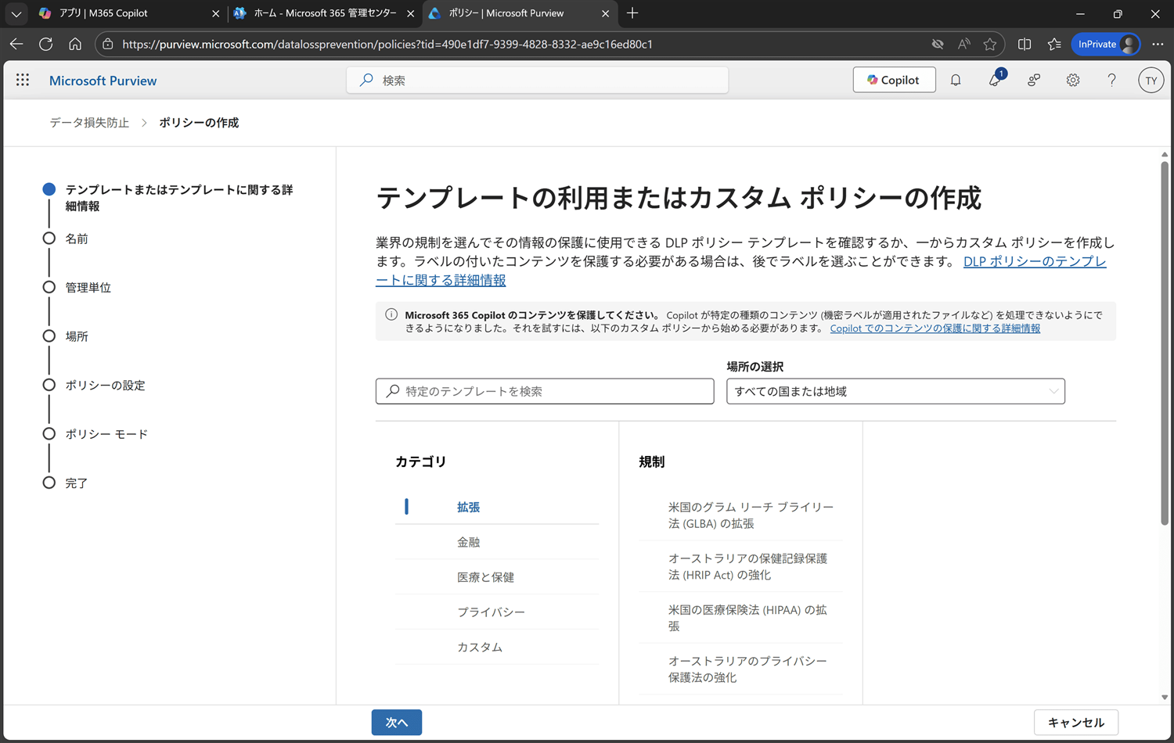
Task: Click the Copilot button
Action: 894,80
